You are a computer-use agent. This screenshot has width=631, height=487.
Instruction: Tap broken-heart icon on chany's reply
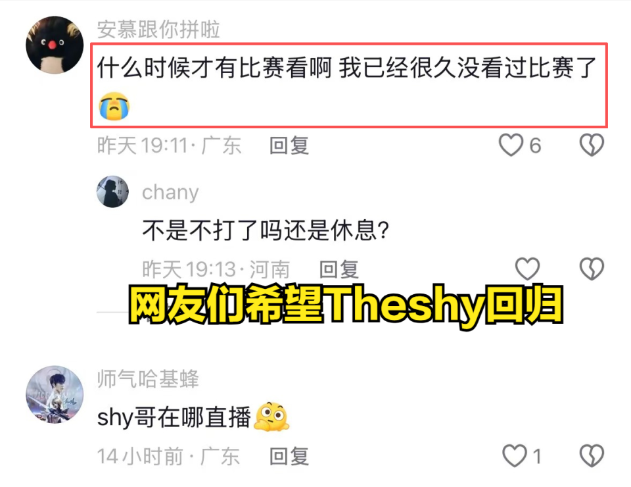pyautogui.click(x=592, y=269)
